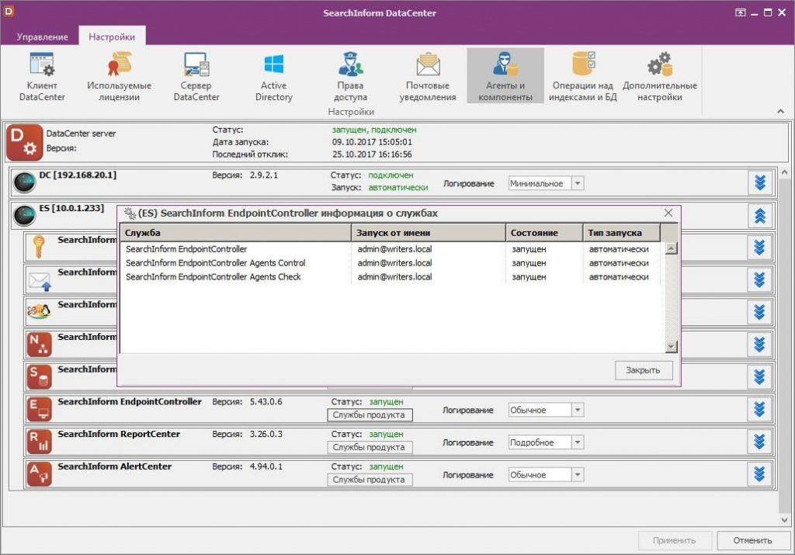795x555 pixels.
Task: Expand the envelope component row chevrons
Action: (759, 279)
